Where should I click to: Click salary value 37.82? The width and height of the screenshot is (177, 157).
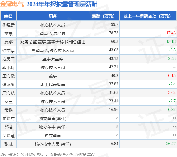coord(114,84)
